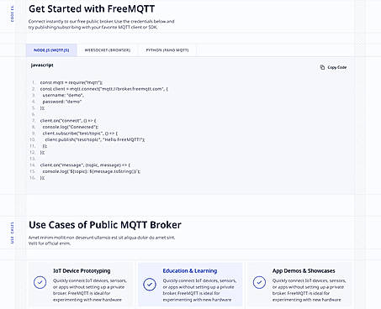381x309 pixels.
Task: Click the App Demos & Showcases checkmark icon
Action: 259,282
